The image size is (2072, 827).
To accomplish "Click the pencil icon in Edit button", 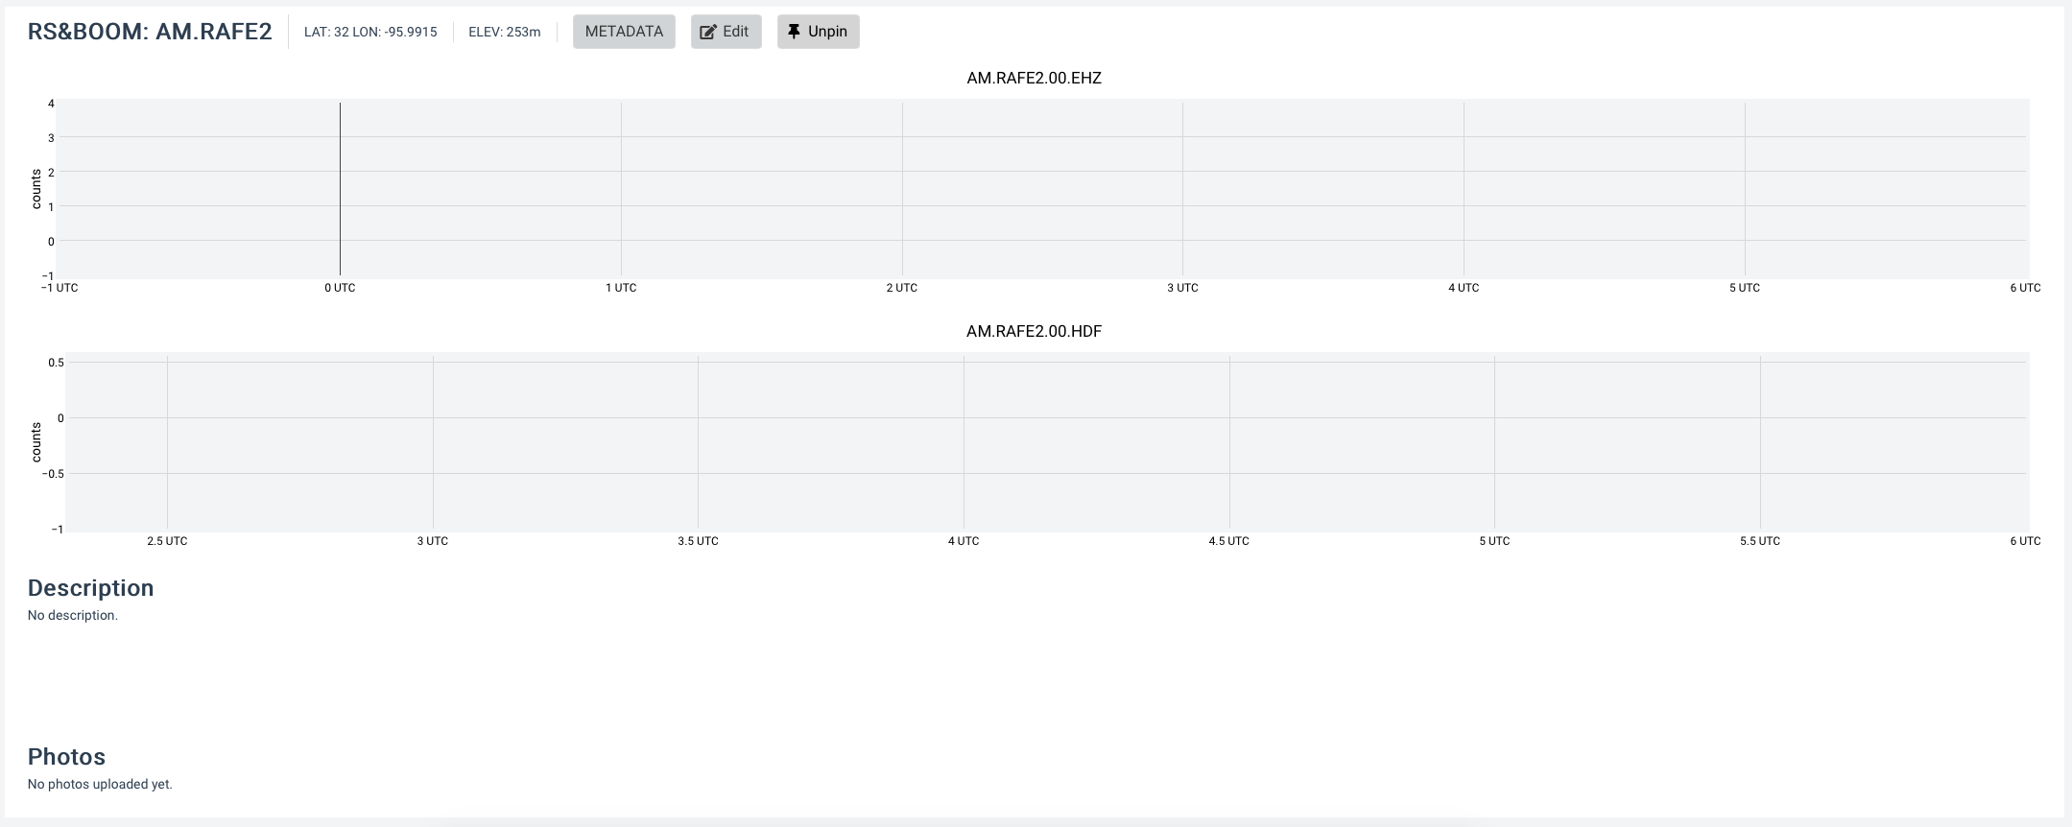I will (708, 32).
